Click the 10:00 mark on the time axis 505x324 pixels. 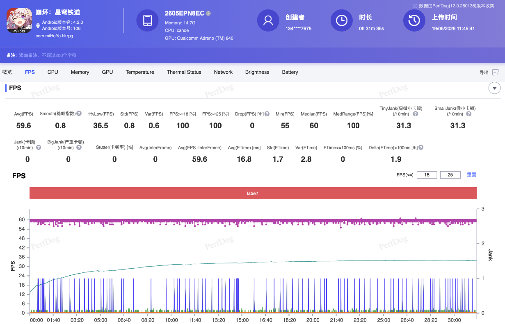(171, 320)
